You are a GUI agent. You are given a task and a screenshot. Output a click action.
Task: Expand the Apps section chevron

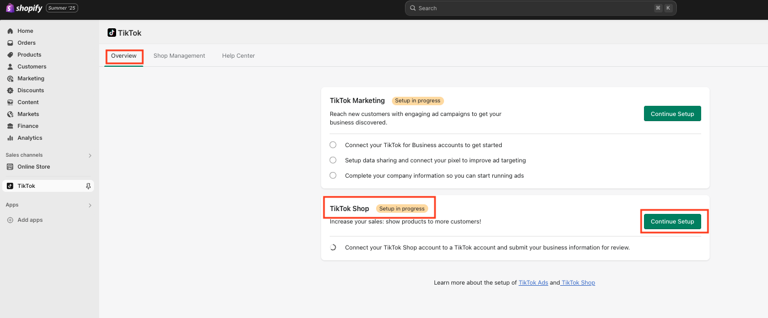click(90, 205)
